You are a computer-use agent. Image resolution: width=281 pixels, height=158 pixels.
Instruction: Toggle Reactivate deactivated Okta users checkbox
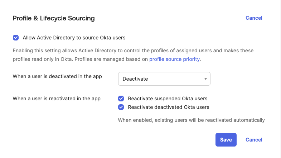(121, 107)
